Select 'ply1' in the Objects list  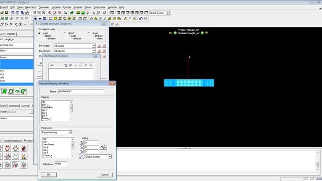click(44, 105)
